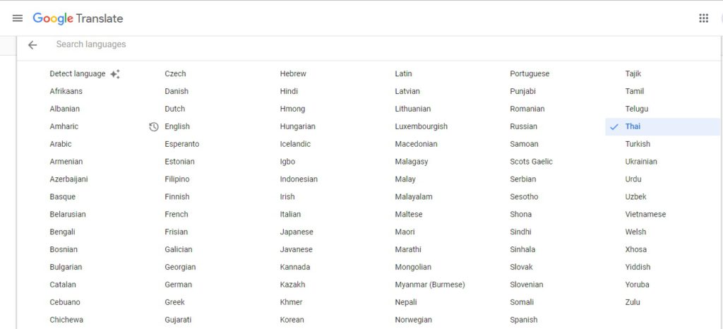Screen dimensions: 723x329
Task: Focus the Search languages field
Action: tap(282, 44)
